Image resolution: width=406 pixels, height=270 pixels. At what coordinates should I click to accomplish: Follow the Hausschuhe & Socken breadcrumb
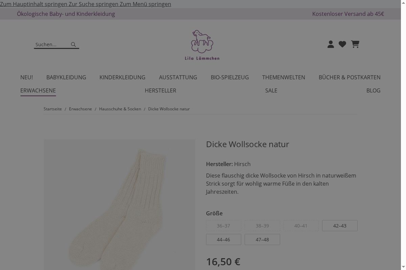[x=120, y=109]
